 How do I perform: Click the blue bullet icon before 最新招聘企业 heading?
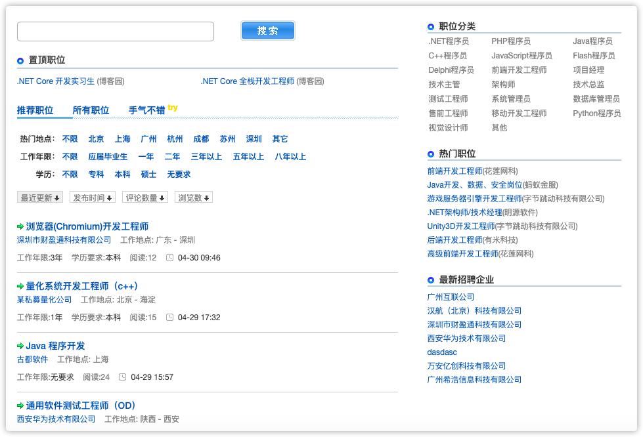click(430, 280)
